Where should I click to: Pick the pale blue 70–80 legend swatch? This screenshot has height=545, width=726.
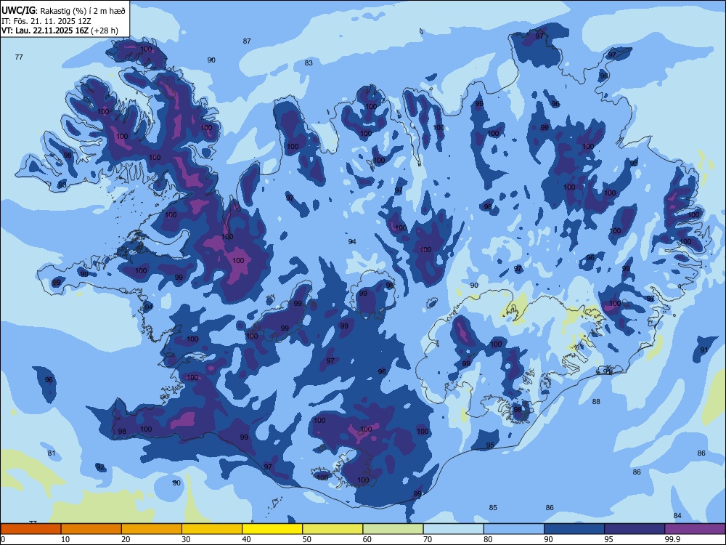[x=454, y=529]
